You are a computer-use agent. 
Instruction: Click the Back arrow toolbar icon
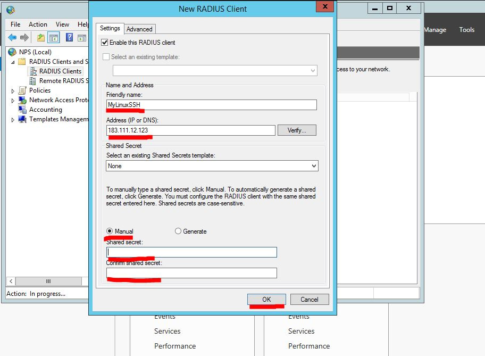coord(12,38)
